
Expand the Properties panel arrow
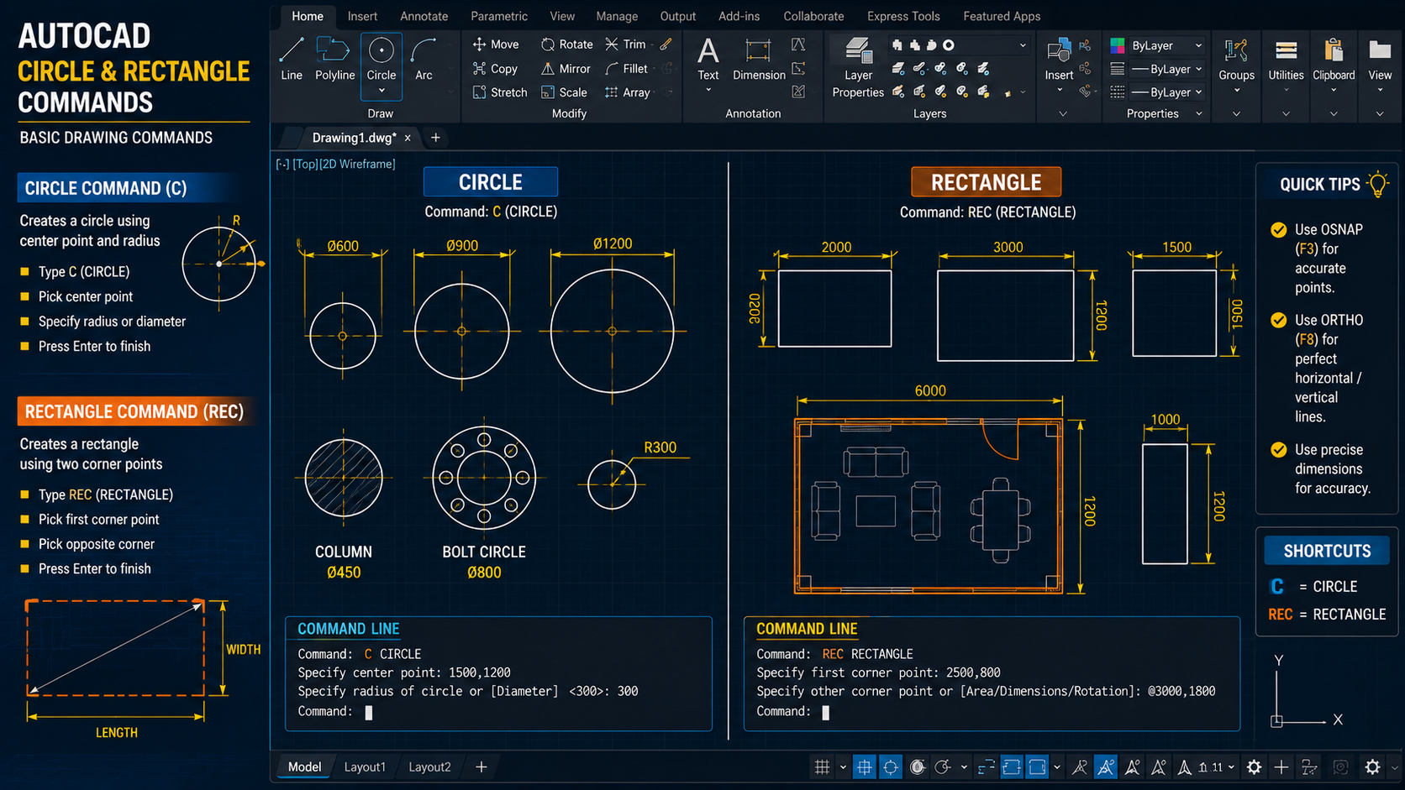point(1199,113)
